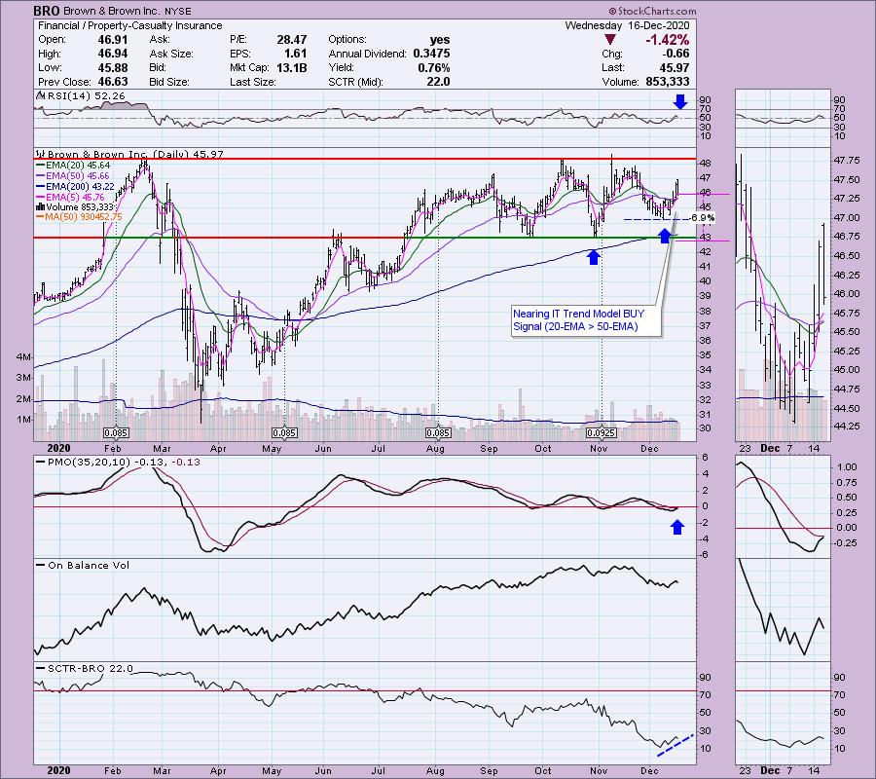Click the Mkt Cap value 13.1B

(x=292, y=67)
